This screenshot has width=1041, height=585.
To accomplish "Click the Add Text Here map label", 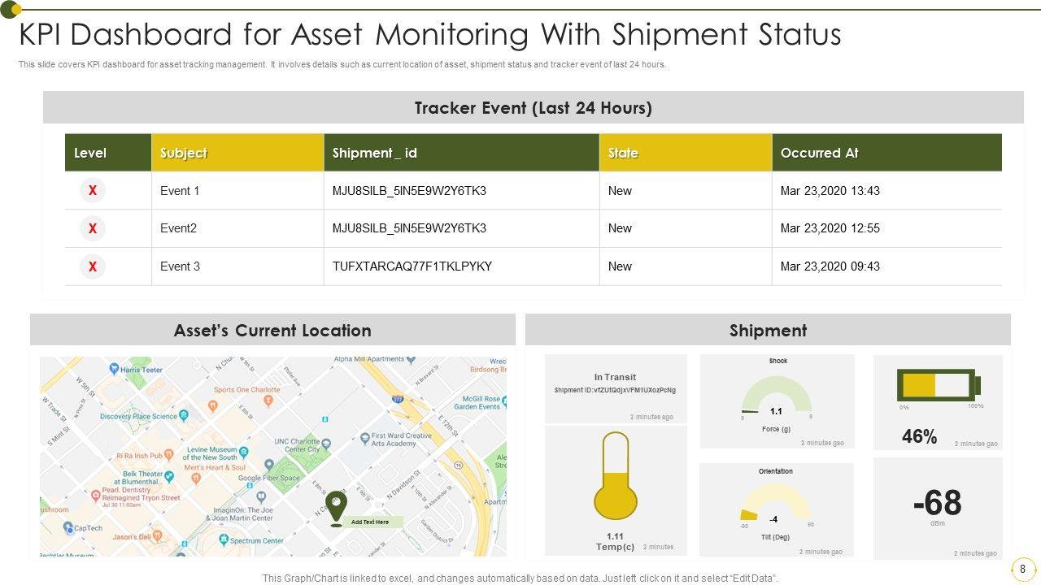I will point(371,522).
